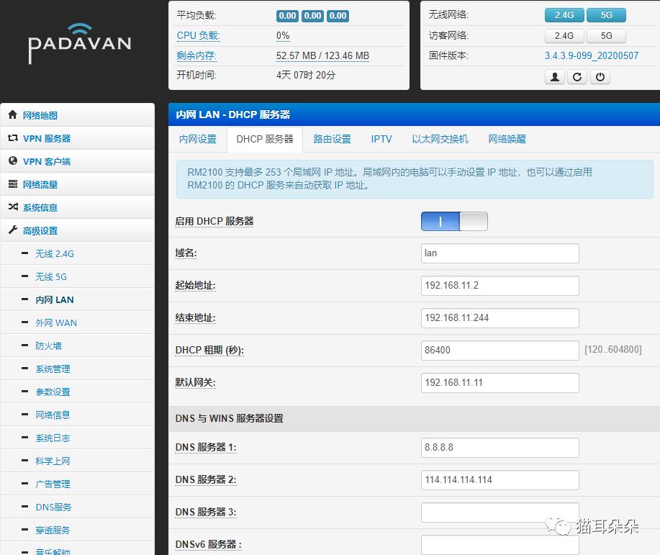The image size is (660, 555).
Task: Go to 外网 WAN in the sidebar
Action: click(56, 322)
